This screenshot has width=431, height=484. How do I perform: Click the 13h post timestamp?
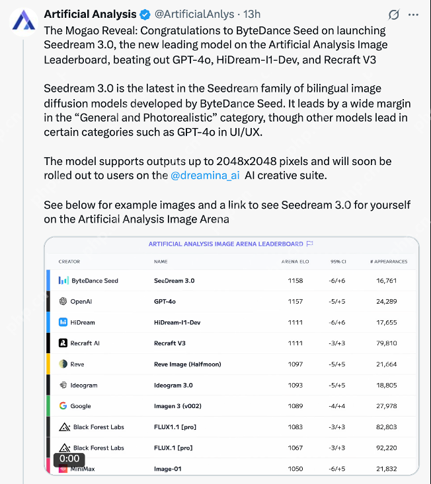(x=252, y=14)
